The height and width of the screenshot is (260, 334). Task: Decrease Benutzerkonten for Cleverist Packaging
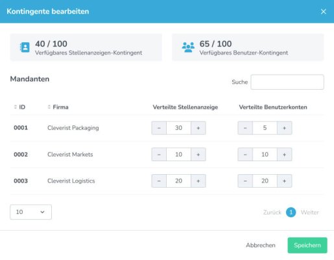pos(245,128)
